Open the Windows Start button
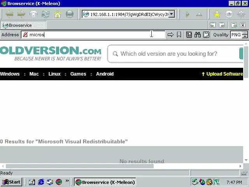 [x=11, y=182]
